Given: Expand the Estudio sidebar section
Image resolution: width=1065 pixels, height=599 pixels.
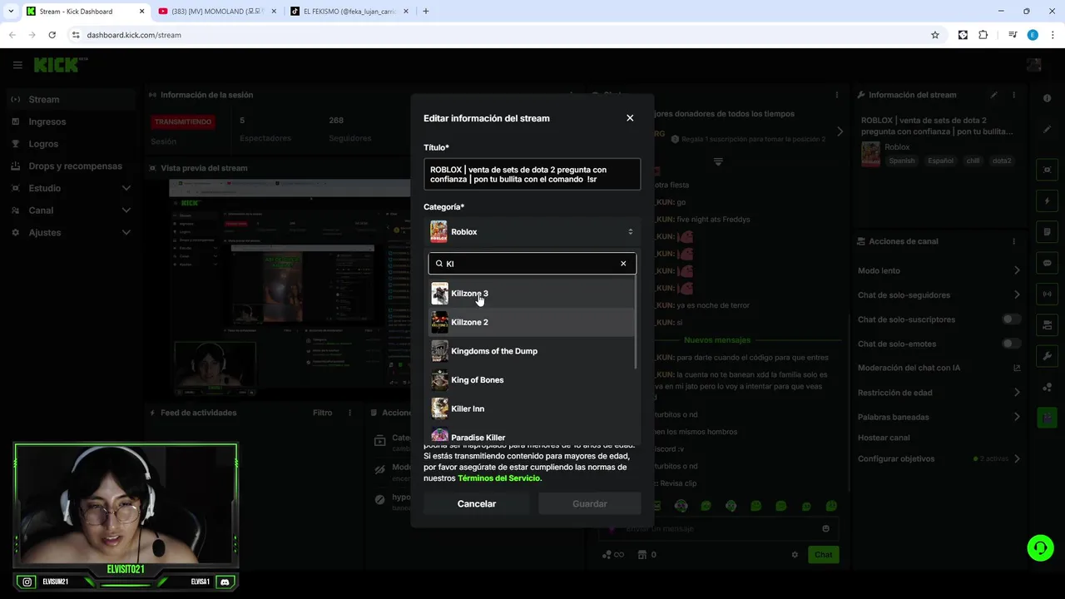Looking at the screenshot, I should [x=126, y=188].
